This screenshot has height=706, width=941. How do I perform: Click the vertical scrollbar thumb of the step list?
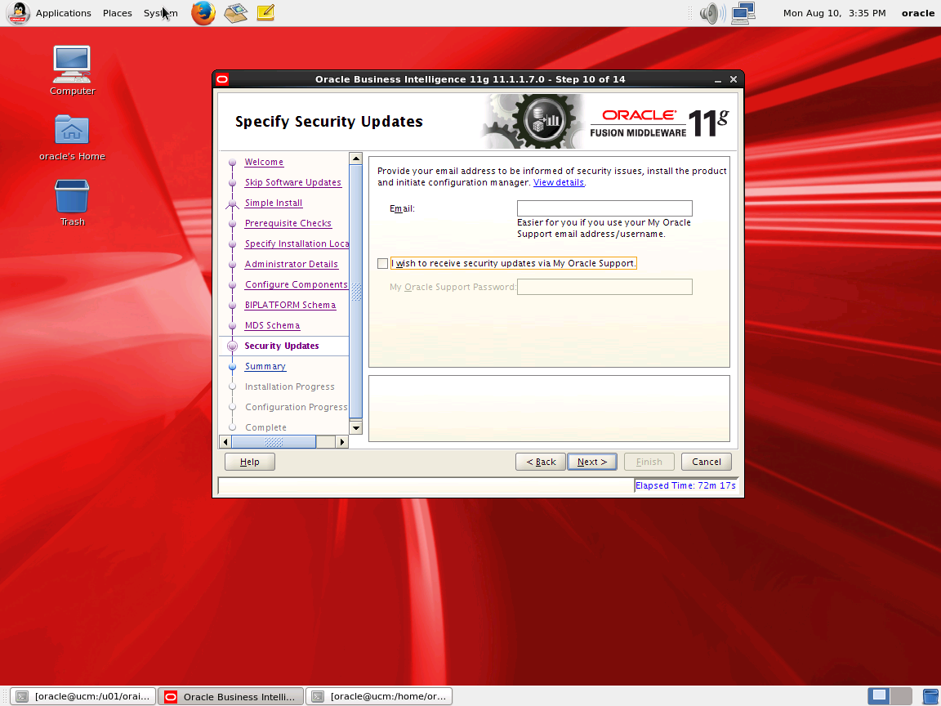(356, 291)
